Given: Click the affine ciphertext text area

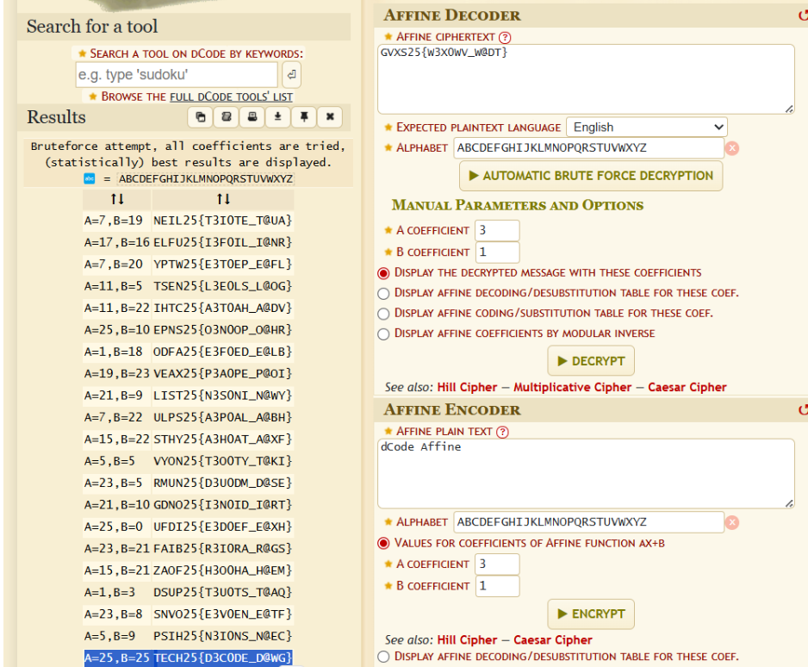Looking at the screenshot, I should [586, 79].
